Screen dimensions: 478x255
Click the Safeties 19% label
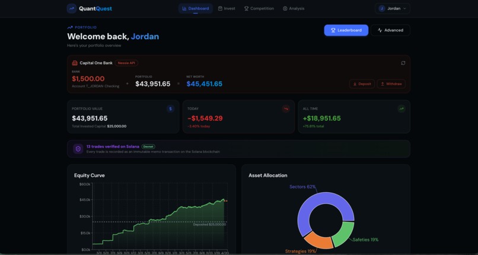[x=365, y=240]
